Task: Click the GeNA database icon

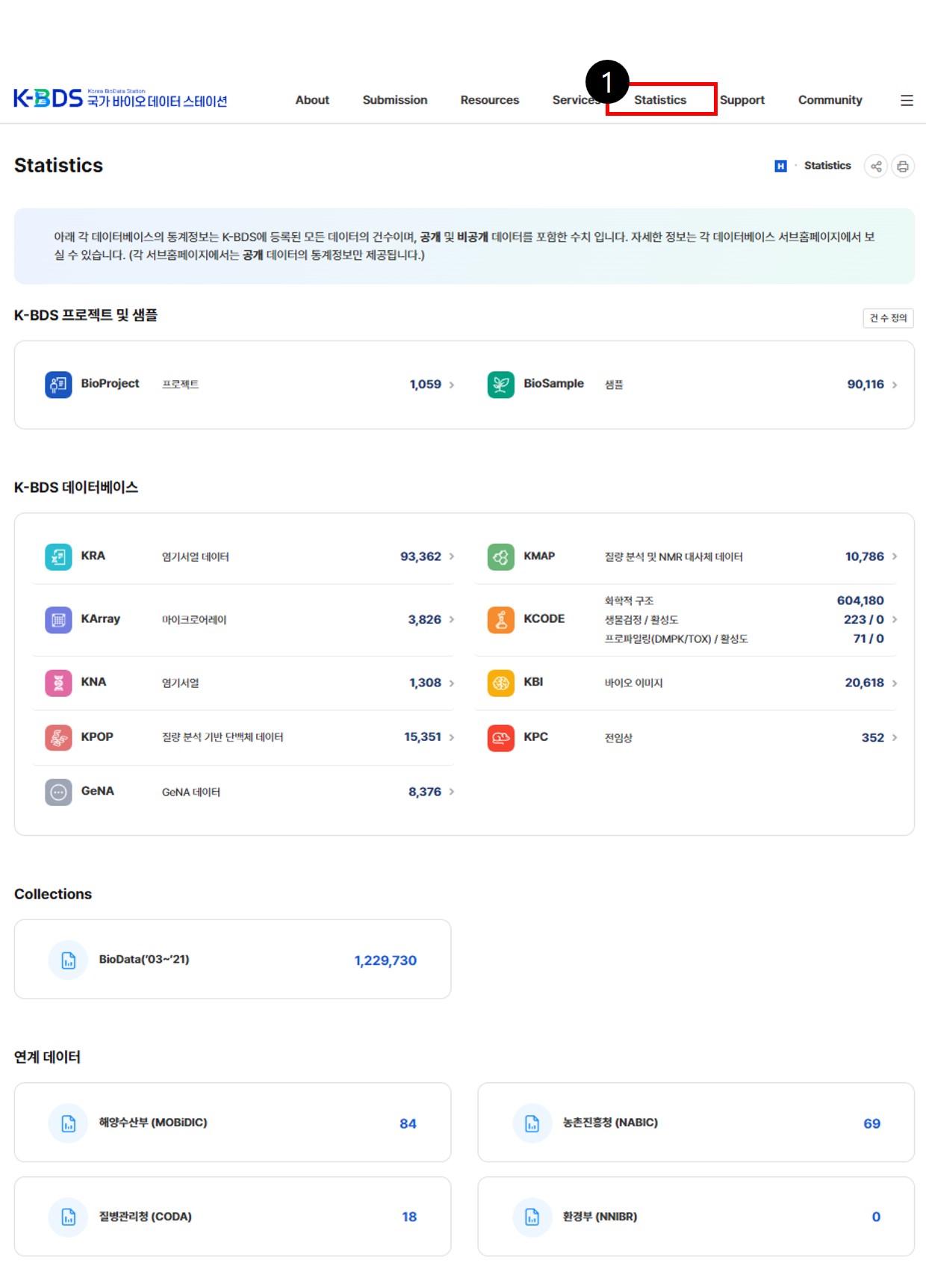Action: [x=58, y=792]
